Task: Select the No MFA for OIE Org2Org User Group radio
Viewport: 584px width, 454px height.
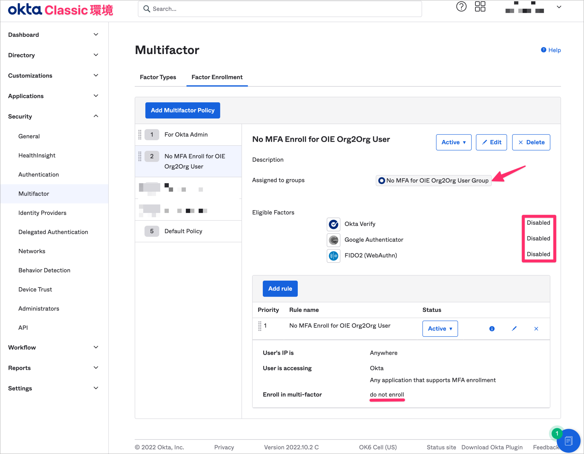Action: point(381,180)
